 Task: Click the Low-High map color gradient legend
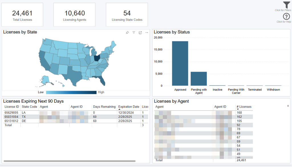click(71, 92)
